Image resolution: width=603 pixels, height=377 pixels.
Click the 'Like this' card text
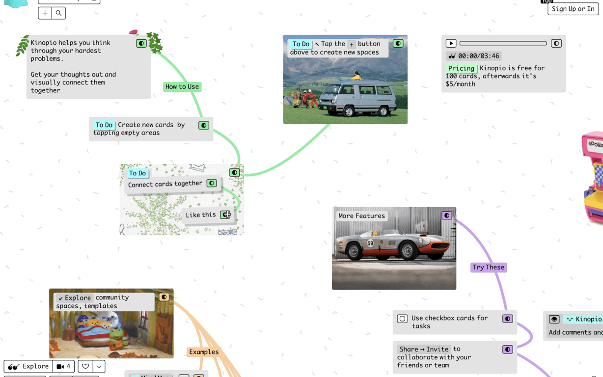200,215
